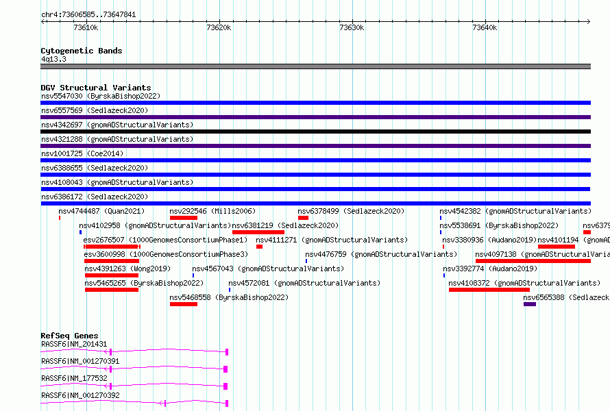Click the gray 4q13.3 cytogenetic band bar
610x411 pixels.
315,66
